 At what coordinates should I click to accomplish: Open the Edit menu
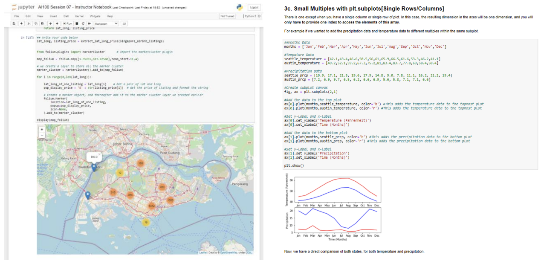pos(27,16)
